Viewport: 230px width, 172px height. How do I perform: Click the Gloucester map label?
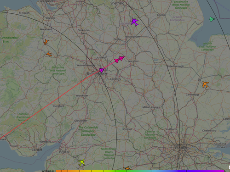(81, 121)
